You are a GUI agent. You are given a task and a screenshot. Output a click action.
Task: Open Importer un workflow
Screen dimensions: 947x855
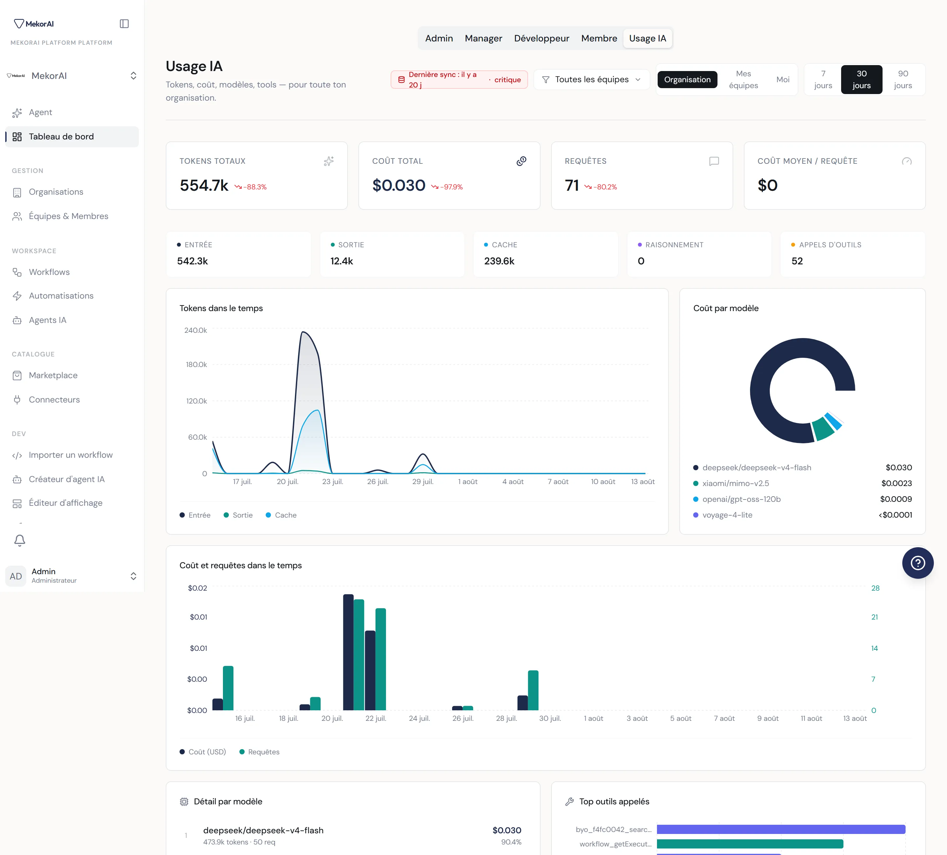tap(72, 455)
